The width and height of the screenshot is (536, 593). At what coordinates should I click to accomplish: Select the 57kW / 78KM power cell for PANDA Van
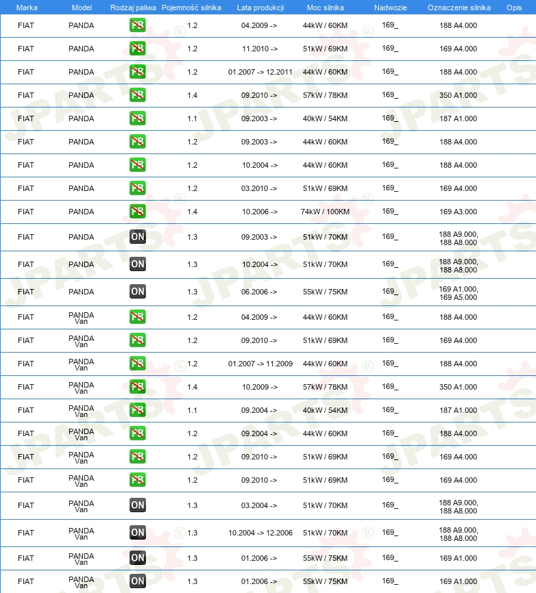[325, 387]
